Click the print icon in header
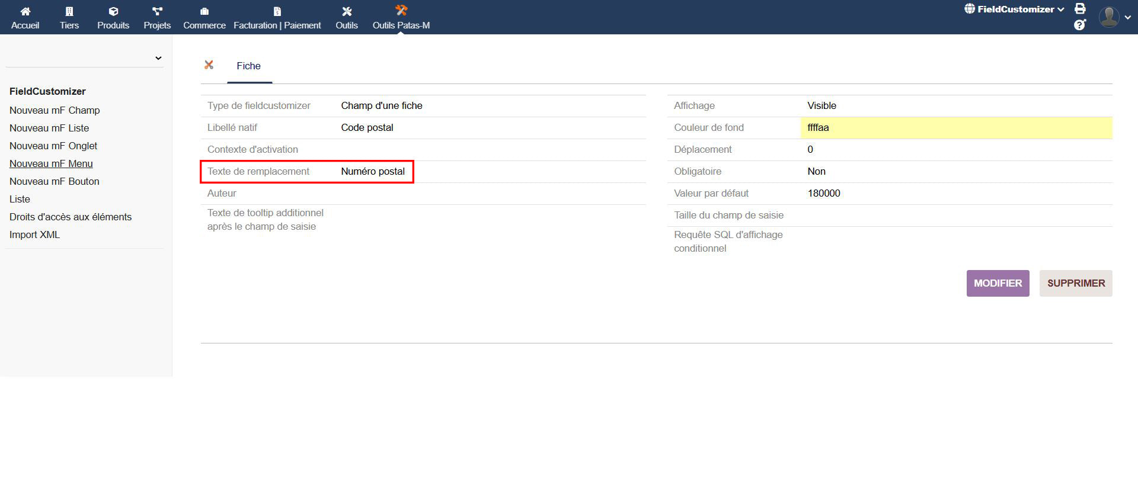This screenshot has width=1138, height=485. point(1080,9)
